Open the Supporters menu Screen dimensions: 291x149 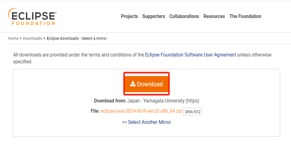pyautogui.click(x=153, y=16)
